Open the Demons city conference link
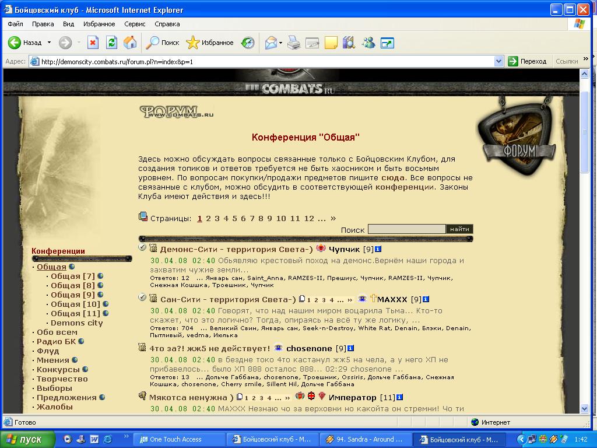This screenshot has height=448, width=597. [x=76, y=323]
